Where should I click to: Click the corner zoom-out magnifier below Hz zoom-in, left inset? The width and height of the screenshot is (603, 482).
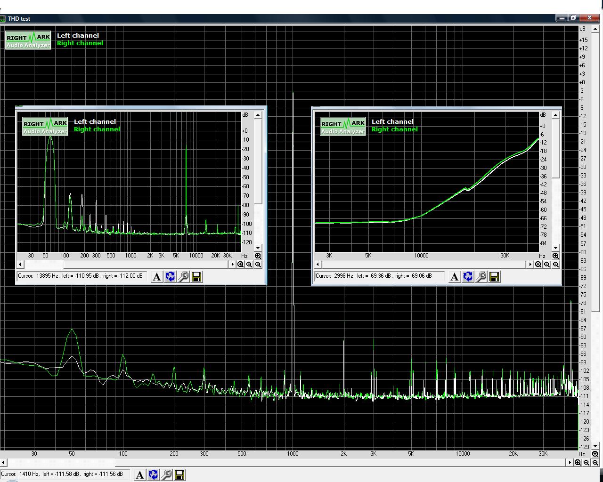point(258,265)
